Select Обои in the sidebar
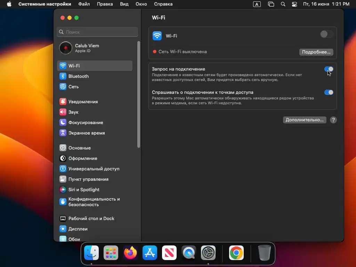356x267 pixels. click(x=95, y=239)
